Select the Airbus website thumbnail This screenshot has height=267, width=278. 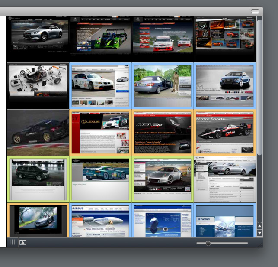point(100,220)
